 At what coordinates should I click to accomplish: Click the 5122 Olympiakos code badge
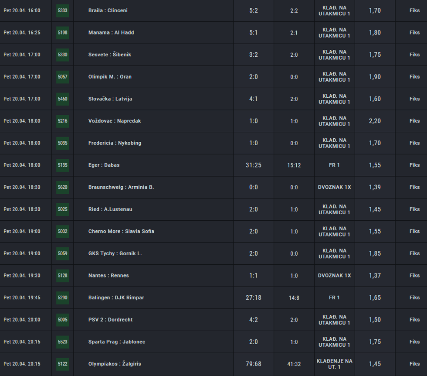[x=63, y=364]
